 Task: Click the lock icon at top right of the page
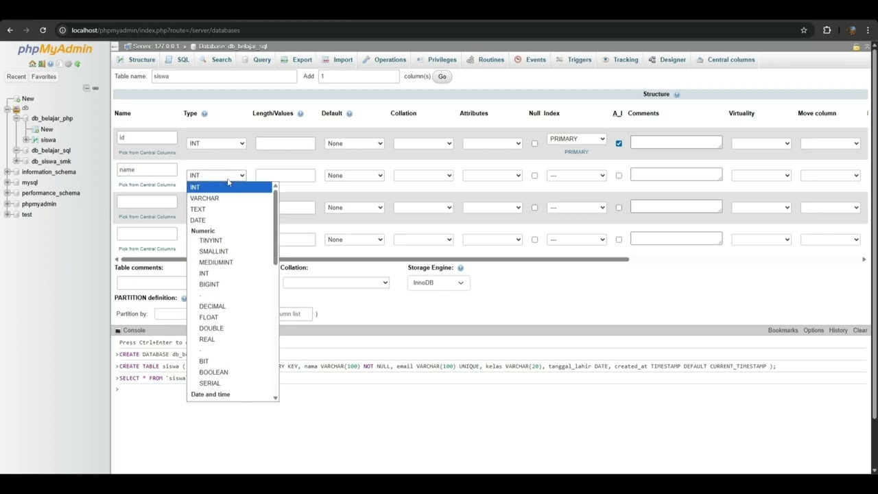click(x=856, y=47)
